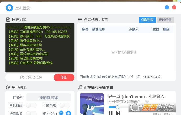
Task: Click the 点歌列表 list icon
Action: pyautogui.click(x=80, y=20)
